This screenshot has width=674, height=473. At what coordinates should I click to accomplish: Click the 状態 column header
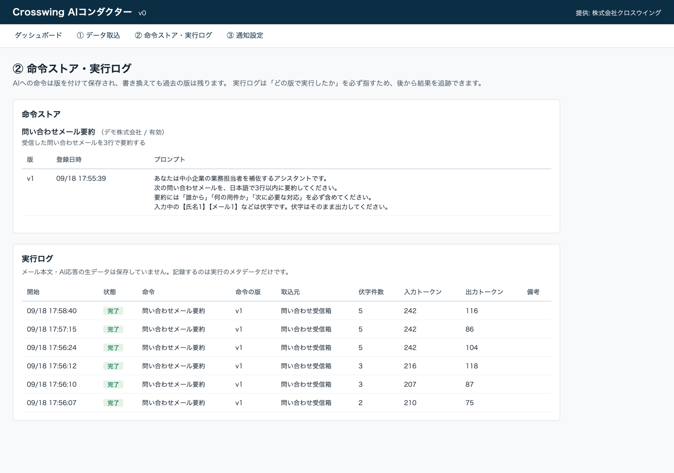110,292
